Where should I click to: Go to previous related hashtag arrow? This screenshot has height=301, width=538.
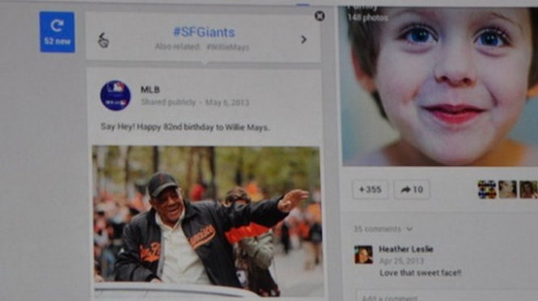coord(104,40)
